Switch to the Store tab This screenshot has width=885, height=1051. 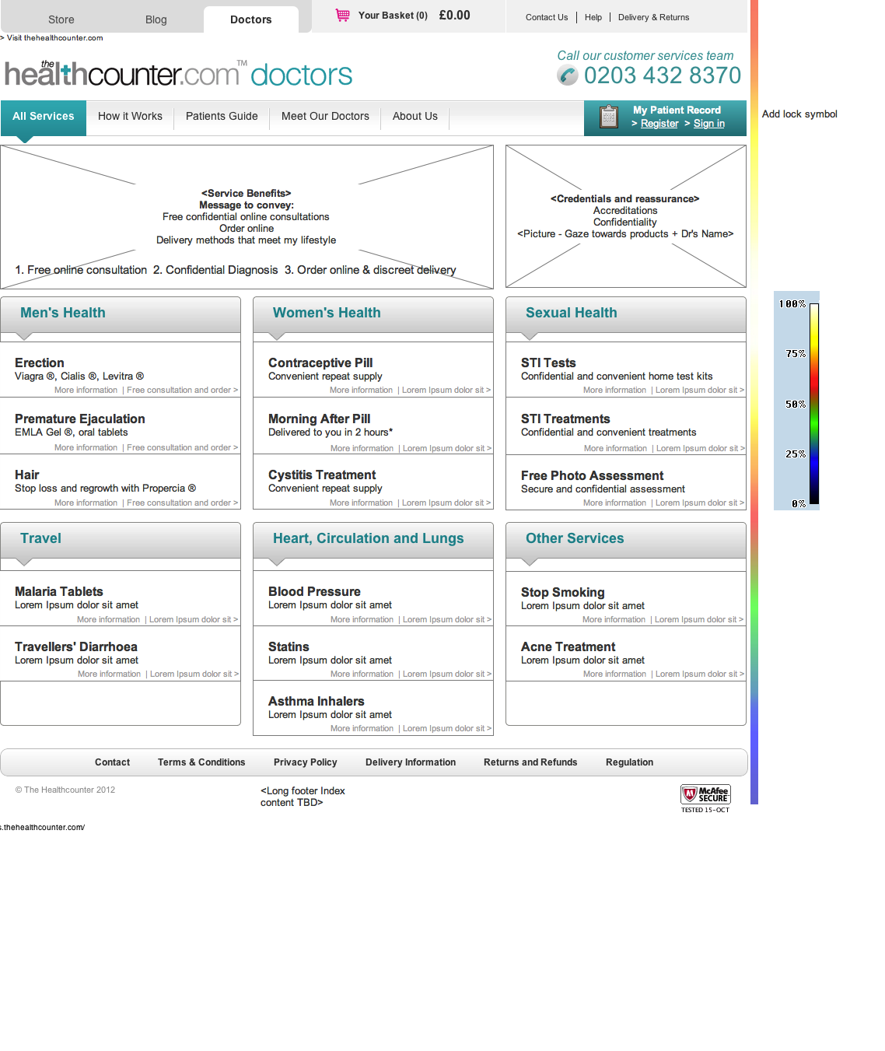(x=61, y=19)
